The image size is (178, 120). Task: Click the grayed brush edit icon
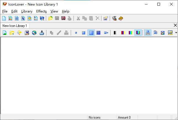[59, 33]
